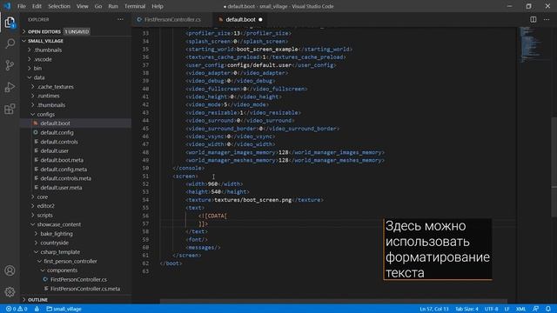This screenshot has height=313, width=557.
Task: Expand the scripts folder
Action: click(x=44, y=215)
